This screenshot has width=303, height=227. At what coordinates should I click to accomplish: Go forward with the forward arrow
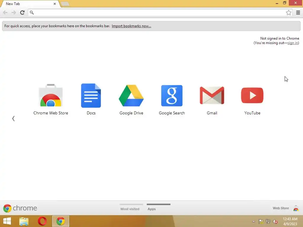point(14,12)
